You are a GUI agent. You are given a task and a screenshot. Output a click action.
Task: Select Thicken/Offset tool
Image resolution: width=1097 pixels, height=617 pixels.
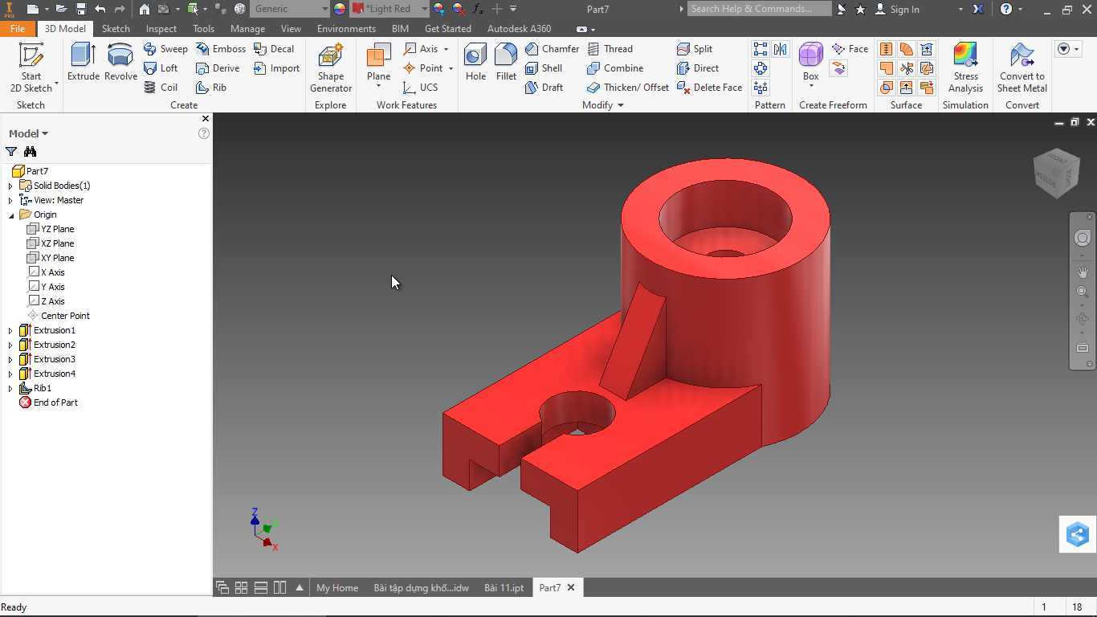(627, 88)
